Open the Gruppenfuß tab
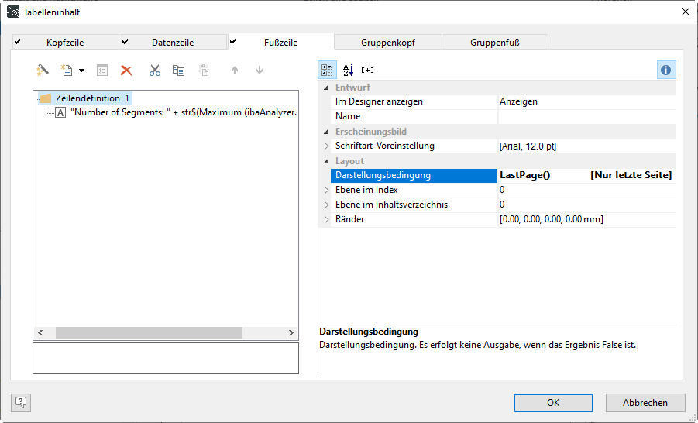The image size is (698, 423). point(495,43)
